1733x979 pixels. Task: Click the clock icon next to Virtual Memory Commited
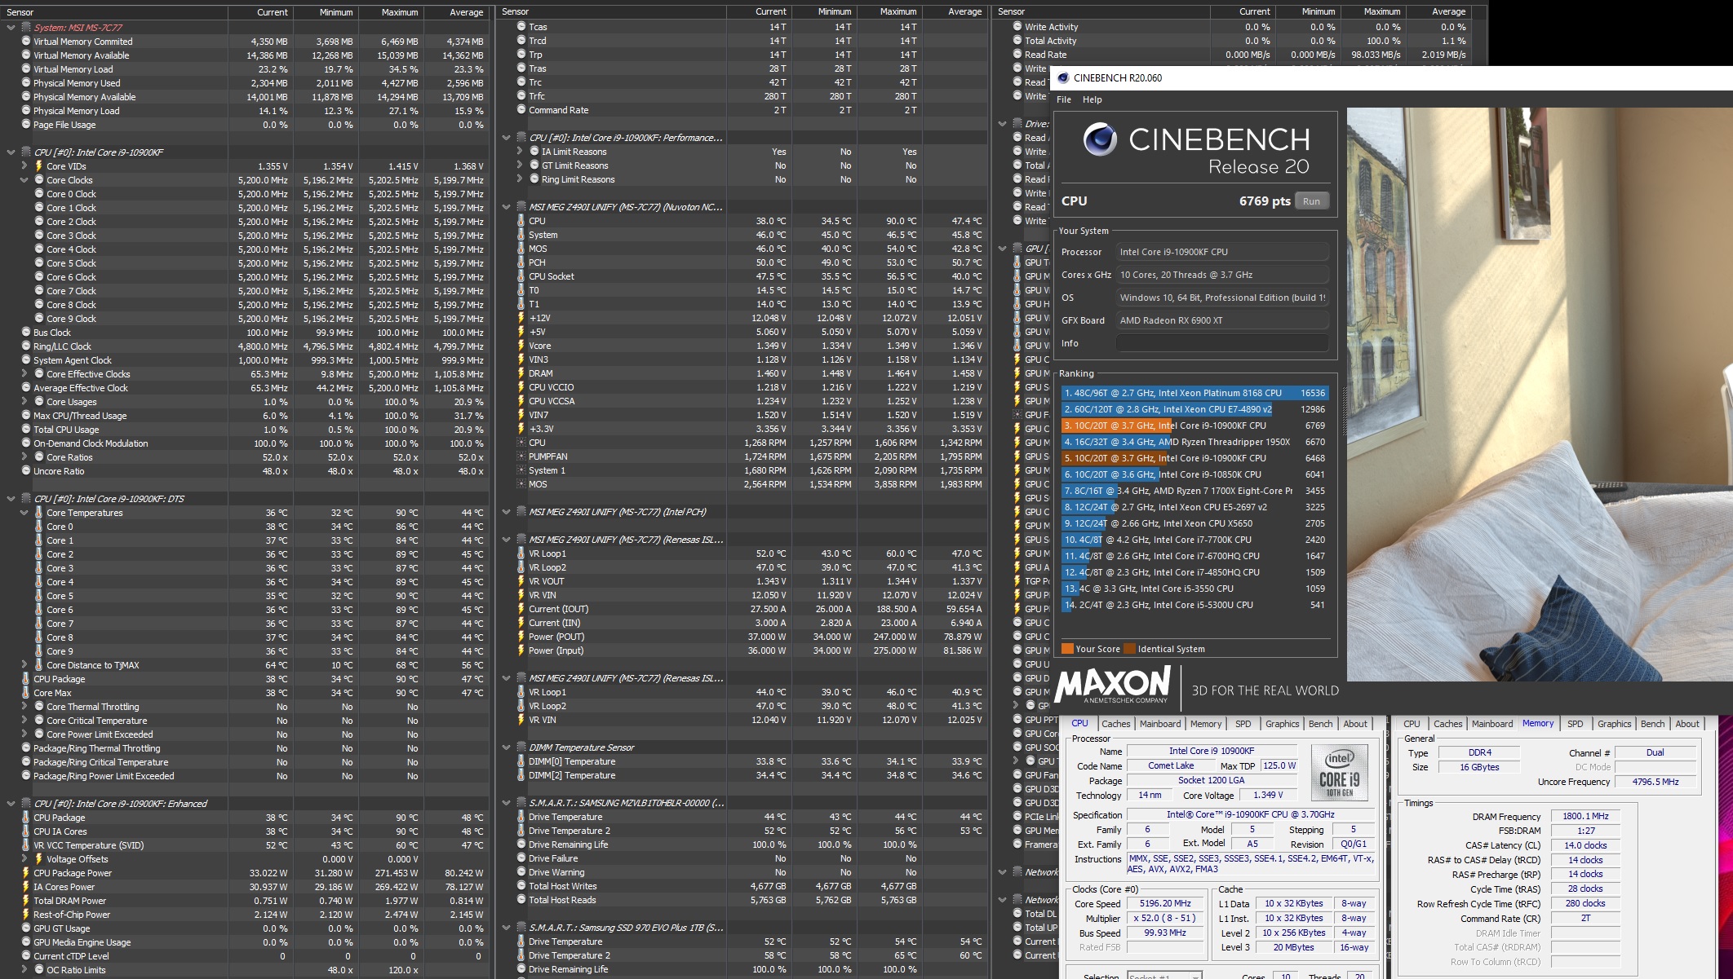click(x=26, y=42)
